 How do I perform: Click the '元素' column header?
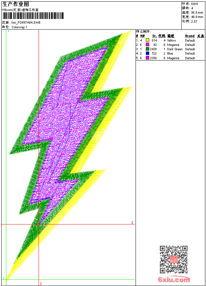pos(201,36)
